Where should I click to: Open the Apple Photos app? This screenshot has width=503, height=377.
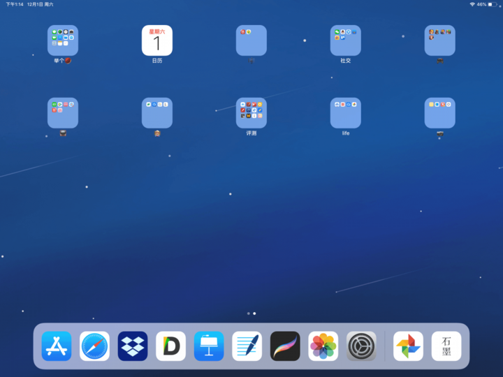323,346
